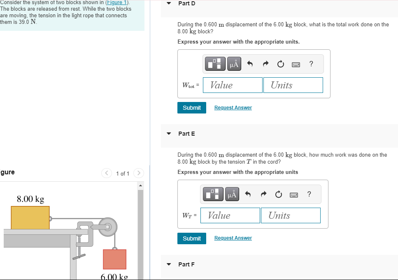Collapse the Part D section
This screenshot has width=398, height=280.
(x=169, y=3)
